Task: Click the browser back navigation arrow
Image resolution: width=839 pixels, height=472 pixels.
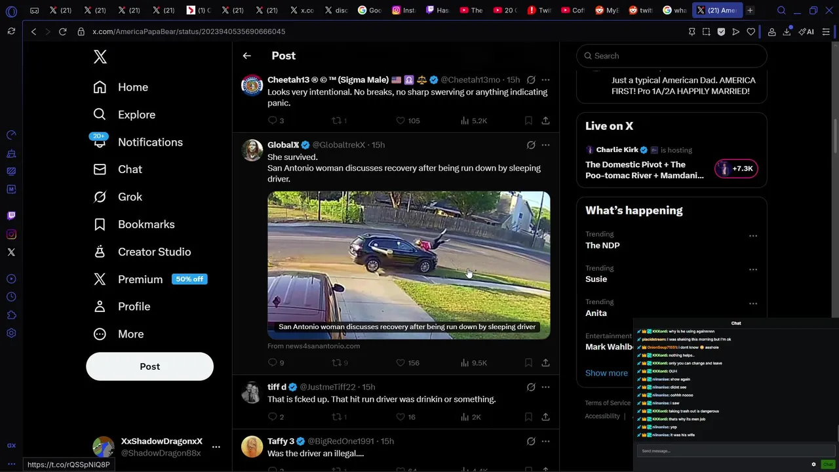Action: [x=34, y=31]
